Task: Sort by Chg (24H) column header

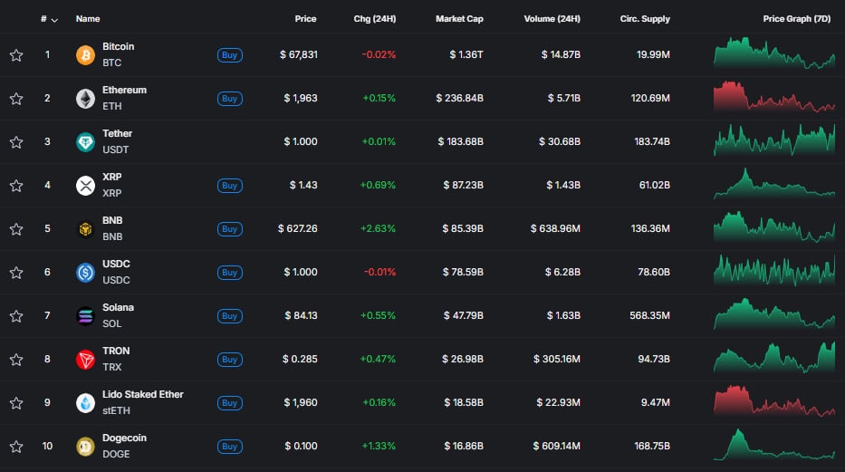Action: click(375, 19)
